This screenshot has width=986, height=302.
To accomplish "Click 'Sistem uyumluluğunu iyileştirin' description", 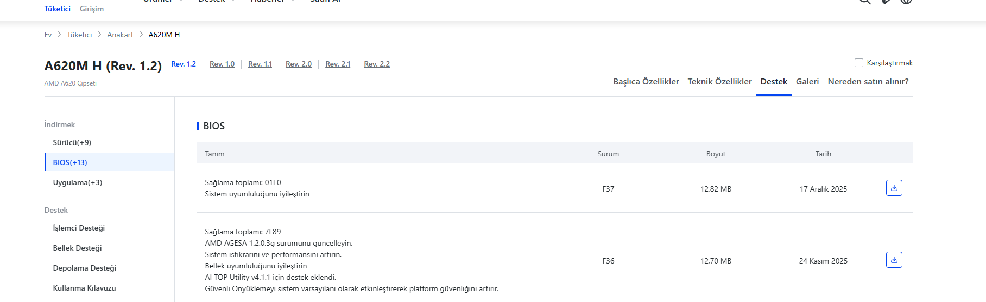I will click(x=257, y=194).
